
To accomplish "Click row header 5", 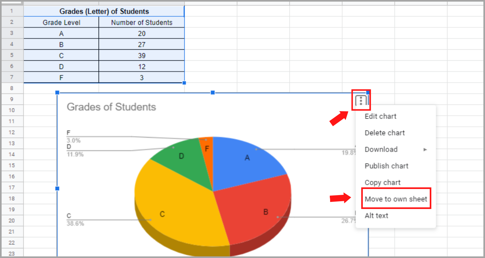I will [12, 55].
